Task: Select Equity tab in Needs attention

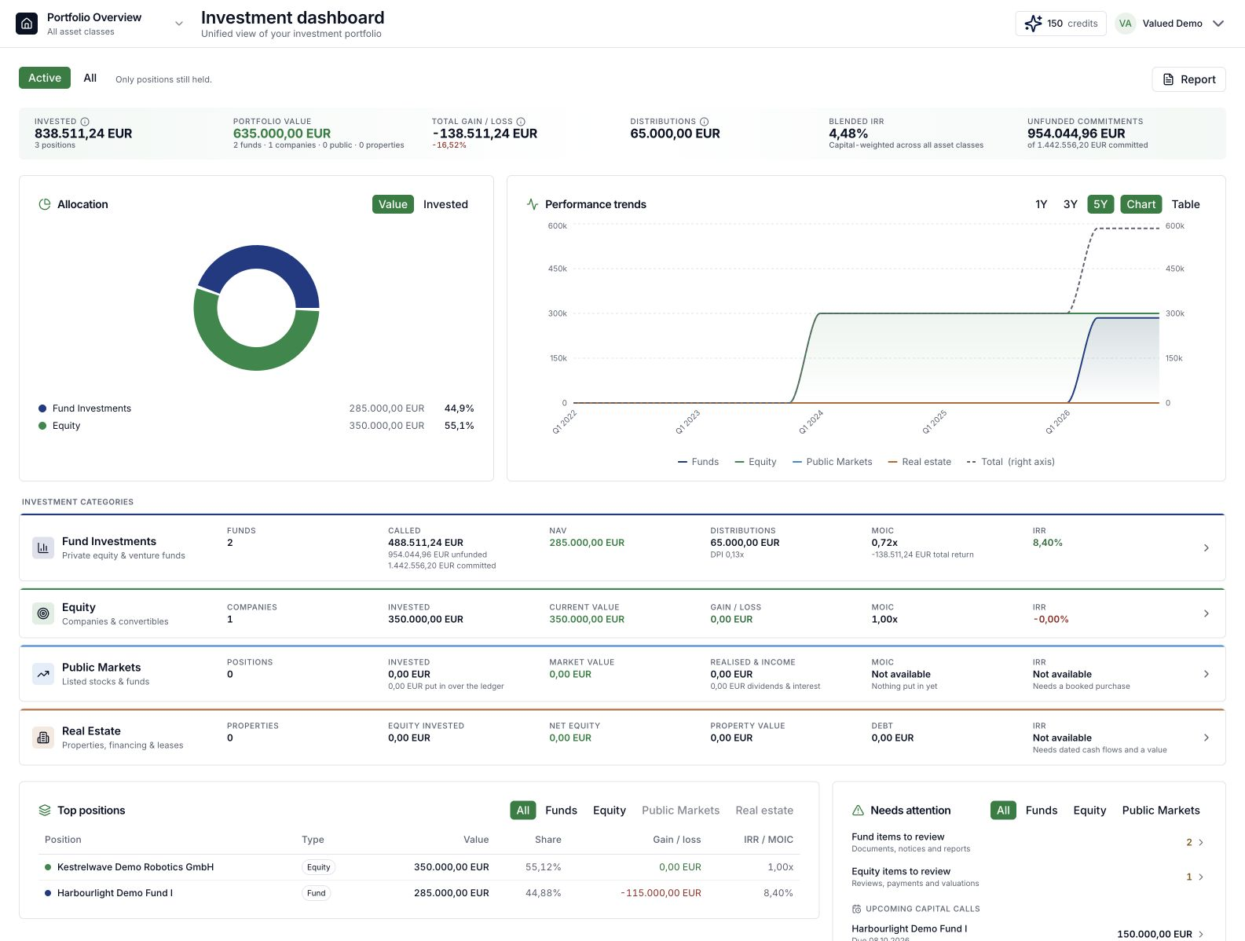Action: coord(1089,811)
